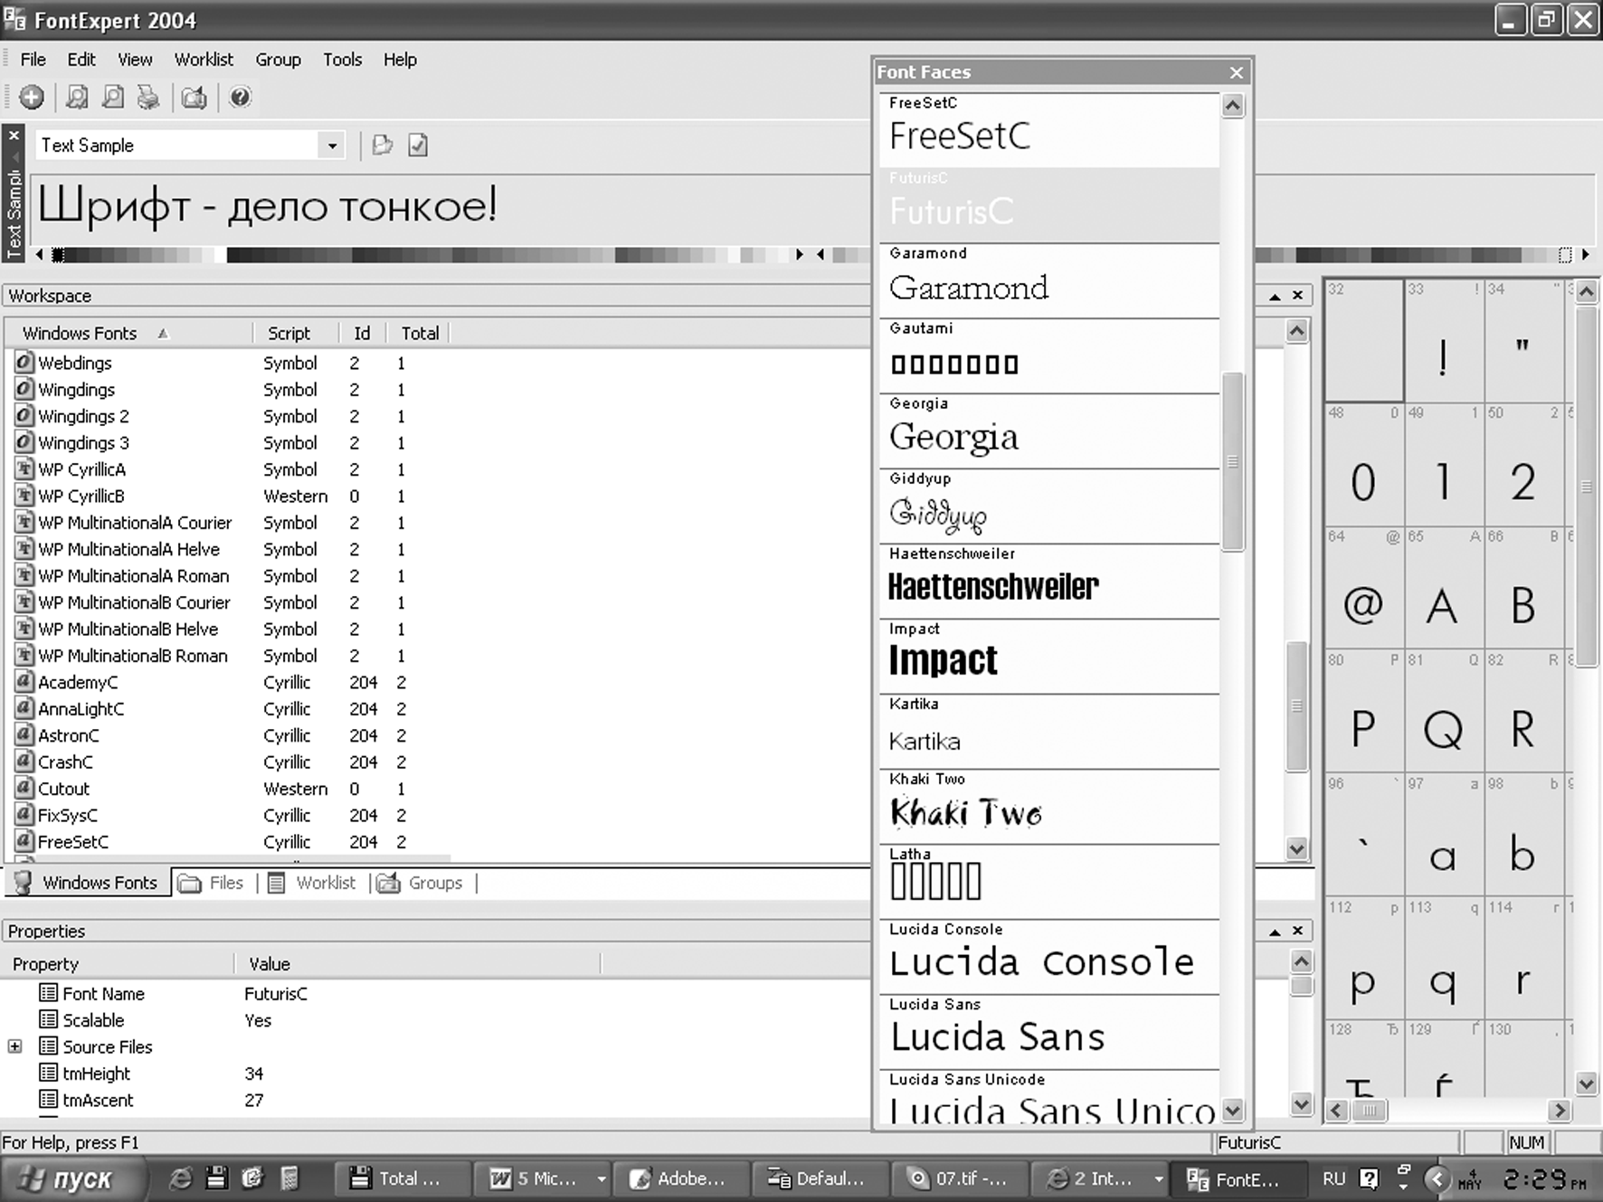Viewport: 1603px width, 1202px height.
Task: Open the Worklist menu
Action: coord(204,60)
